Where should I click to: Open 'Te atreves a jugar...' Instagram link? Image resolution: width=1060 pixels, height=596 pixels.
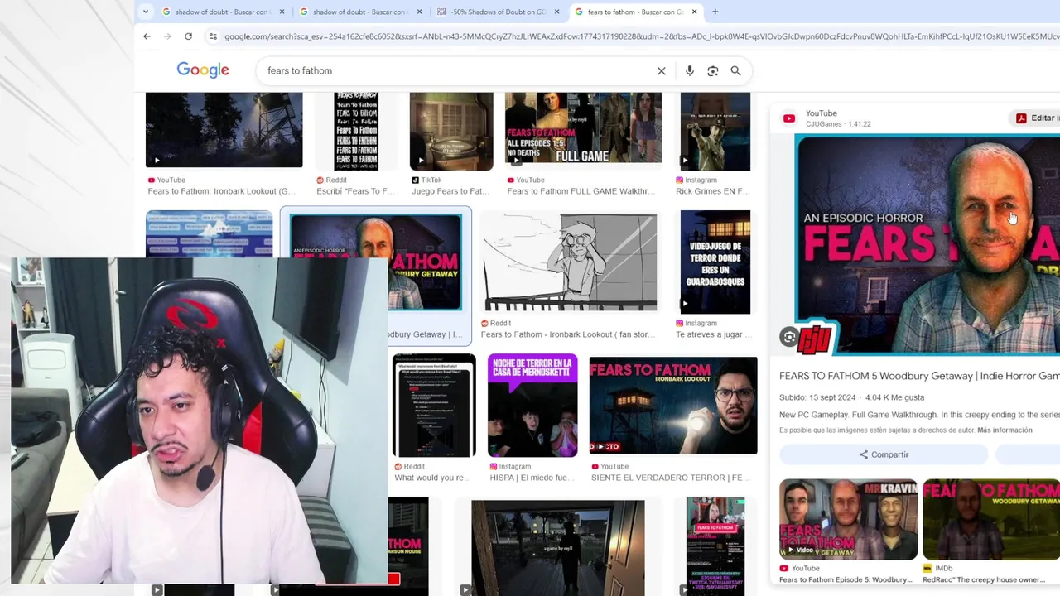click(x=714, y=334)
